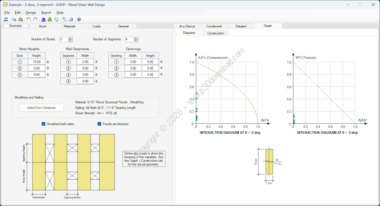
Task: Decrease Number of Stories with down arrow
Action: coord(70,40)
